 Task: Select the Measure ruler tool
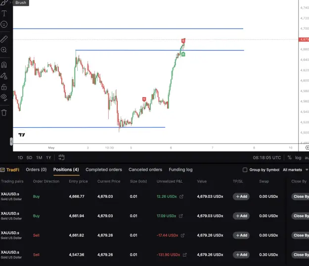[4, 39]
